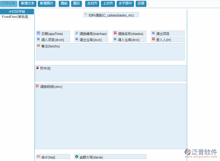Click 新增文本 to add text
Screen dimensions: 220x161
[28, 4]
